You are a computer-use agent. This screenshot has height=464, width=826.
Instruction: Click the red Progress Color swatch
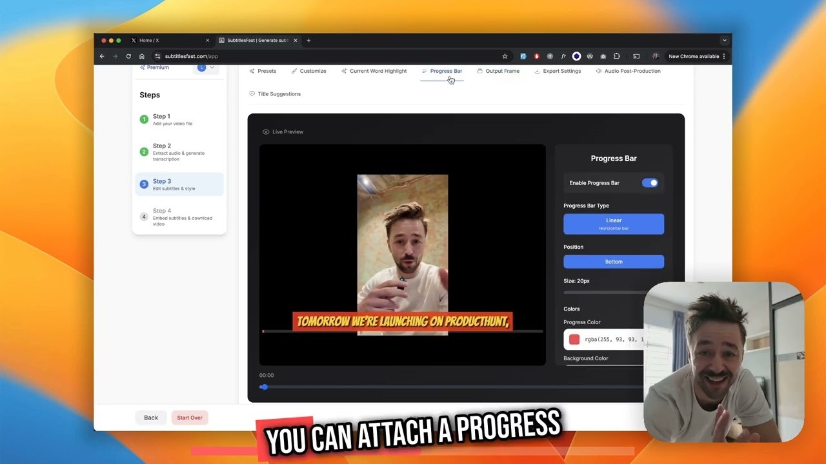click(574, 340)
